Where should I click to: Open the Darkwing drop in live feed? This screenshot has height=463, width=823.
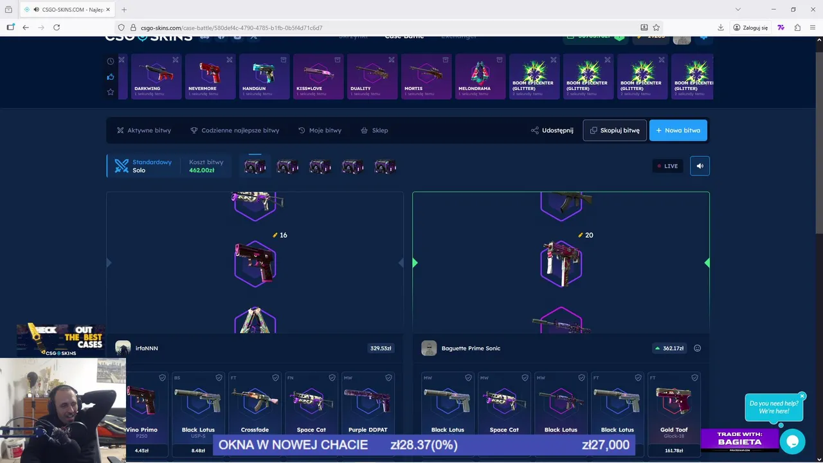coord(156,77)
